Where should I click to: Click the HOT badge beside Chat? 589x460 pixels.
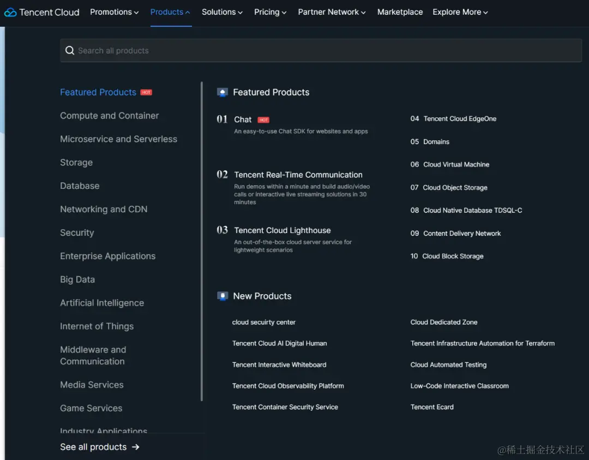(263, 120)
